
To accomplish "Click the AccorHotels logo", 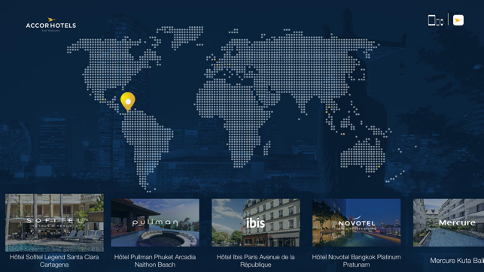I will 51,25.
